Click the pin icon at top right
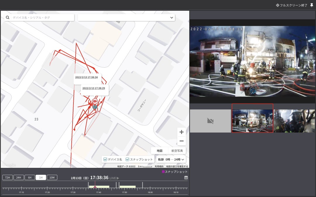Viewport: 316px width, 197px height. click(312, 5)
